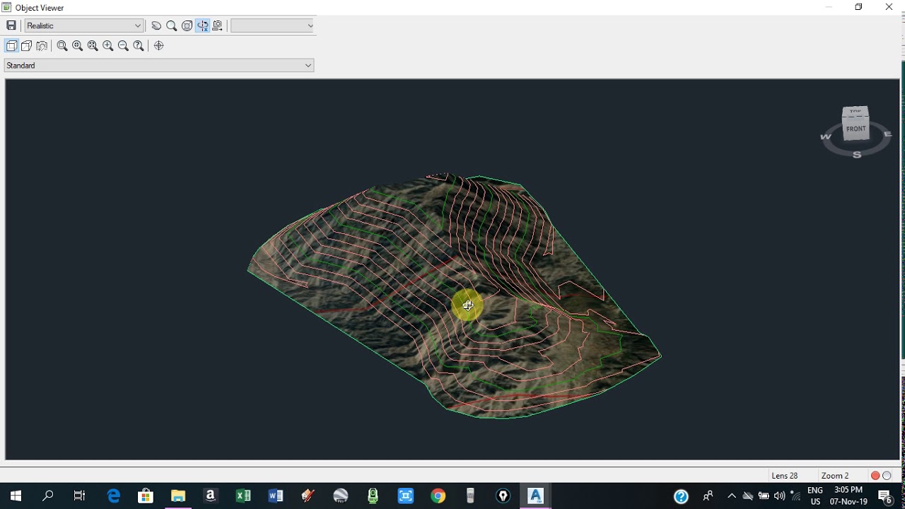Click the Lens 28 status text
Image resolution: width=905 pixels, height=509 pixels.
pos(785,476)
